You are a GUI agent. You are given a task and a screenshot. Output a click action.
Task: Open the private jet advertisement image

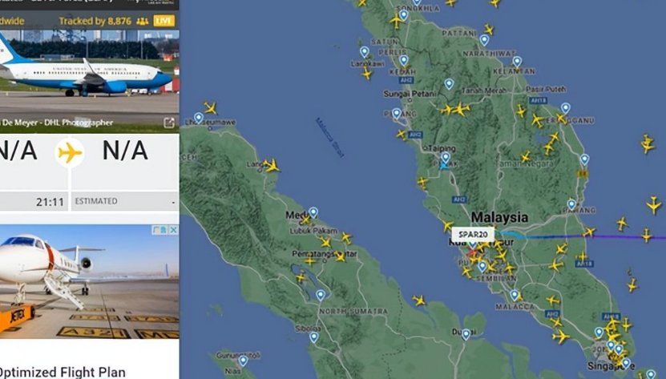(x=89, y=281)
